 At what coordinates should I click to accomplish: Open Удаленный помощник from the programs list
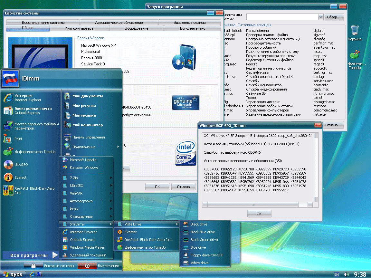(x=86, y=255)
